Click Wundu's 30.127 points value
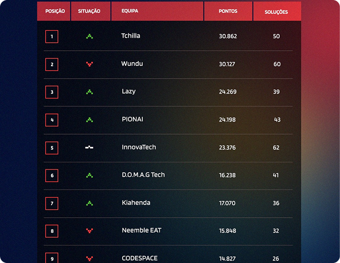 pos(227,64)
